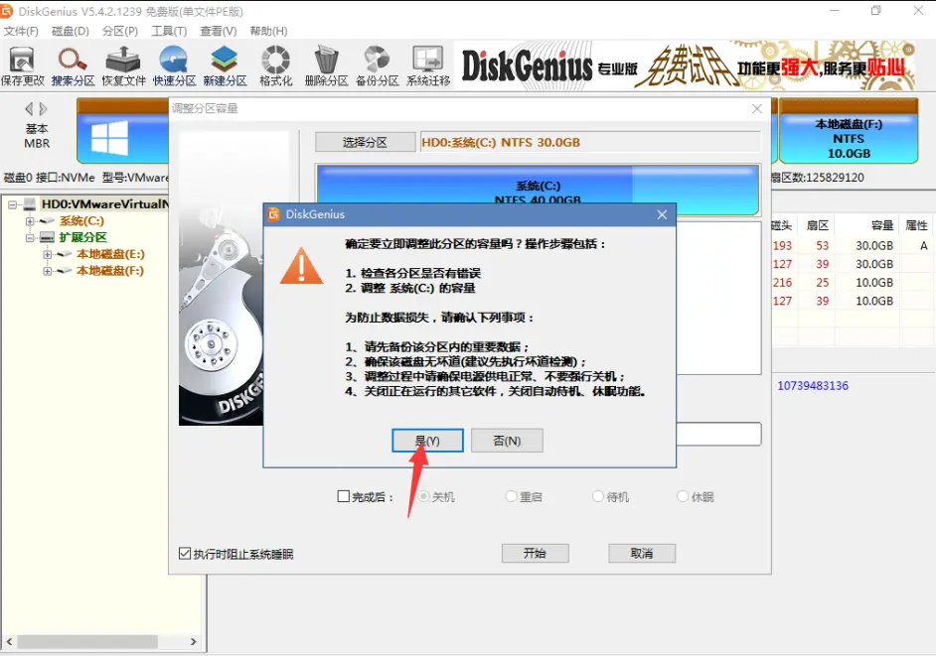The height and width of the screenshot is (656, 936).
Task: Click the Select Partition (选择分区) button
Action: 365,143
